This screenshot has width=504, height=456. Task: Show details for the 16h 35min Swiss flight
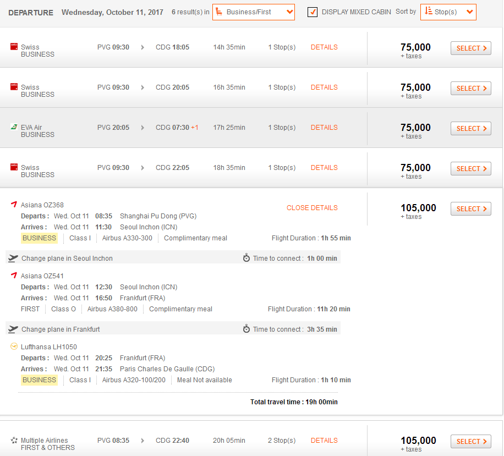pos(324,87)
